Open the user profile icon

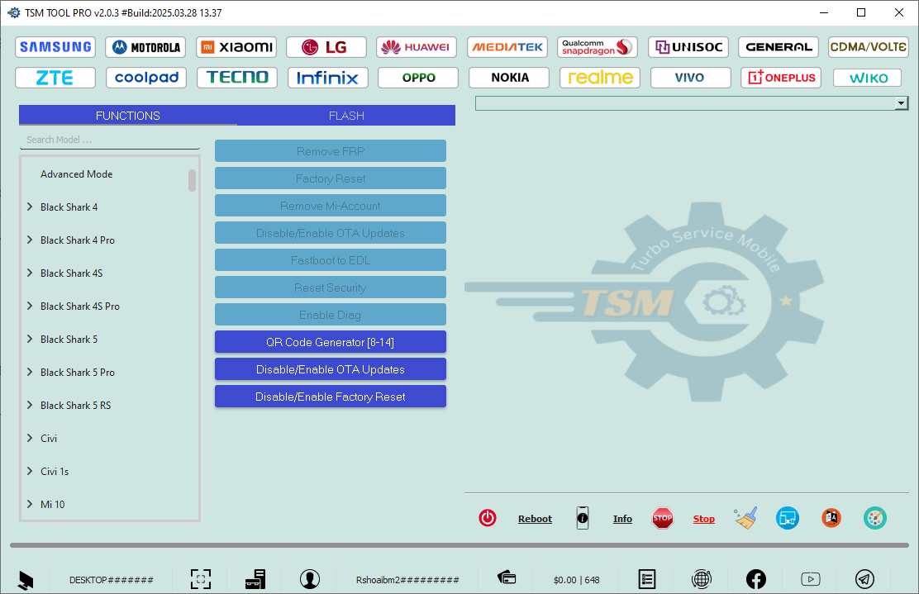(310, 579)
